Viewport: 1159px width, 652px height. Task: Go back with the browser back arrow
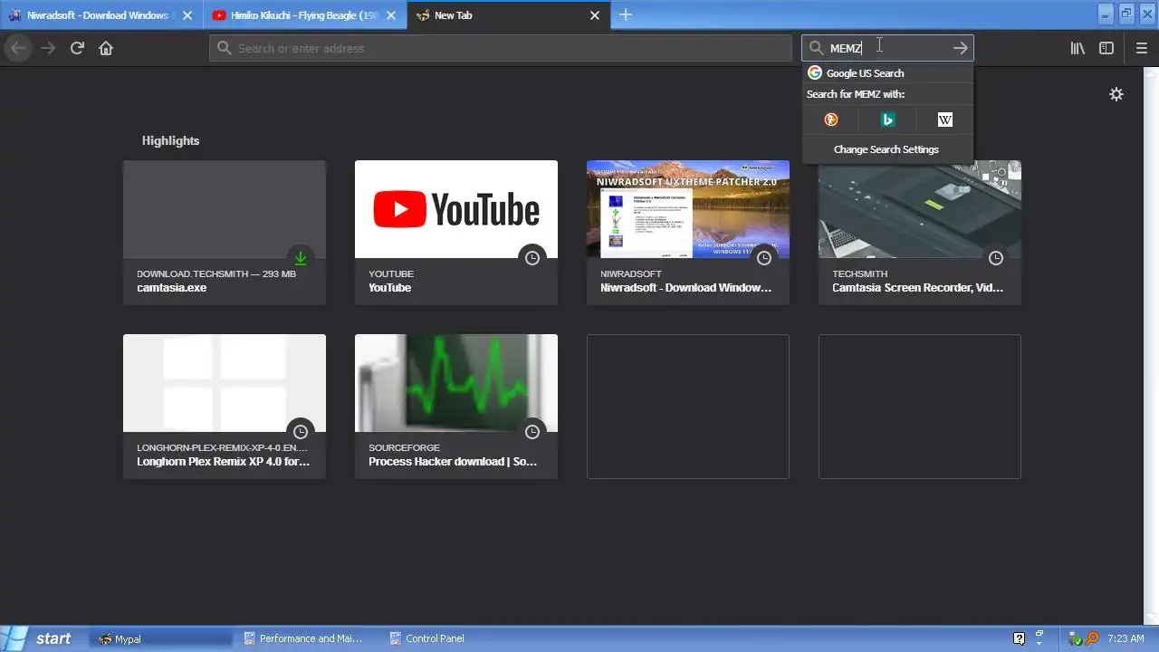tap(18, 48)
